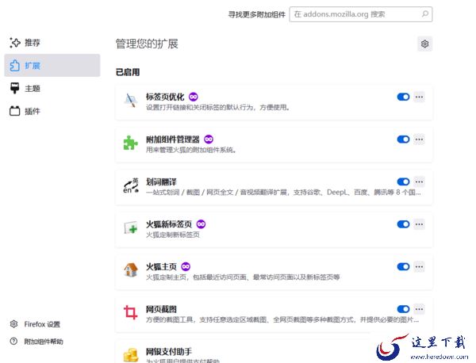Click the 标签页优化 extension icon
Image resolution: width=476 pixels, height=363 pixels.
(x=131, y=100)
